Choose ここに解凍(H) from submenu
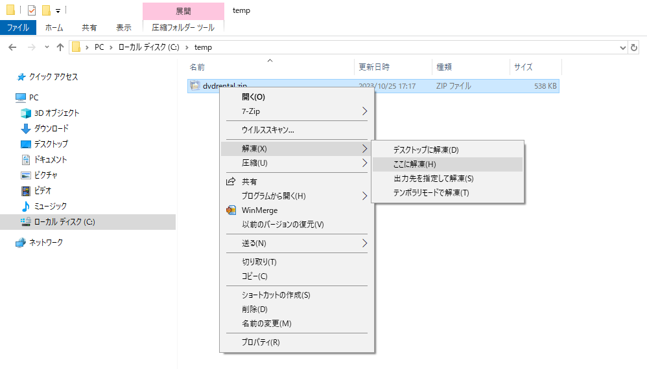Viewport: 647px width, 369px height. (x=448, y=164)
